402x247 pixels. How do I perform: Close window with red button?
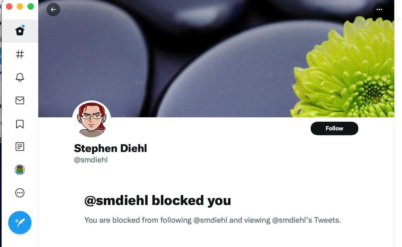[x=9, y=6]
